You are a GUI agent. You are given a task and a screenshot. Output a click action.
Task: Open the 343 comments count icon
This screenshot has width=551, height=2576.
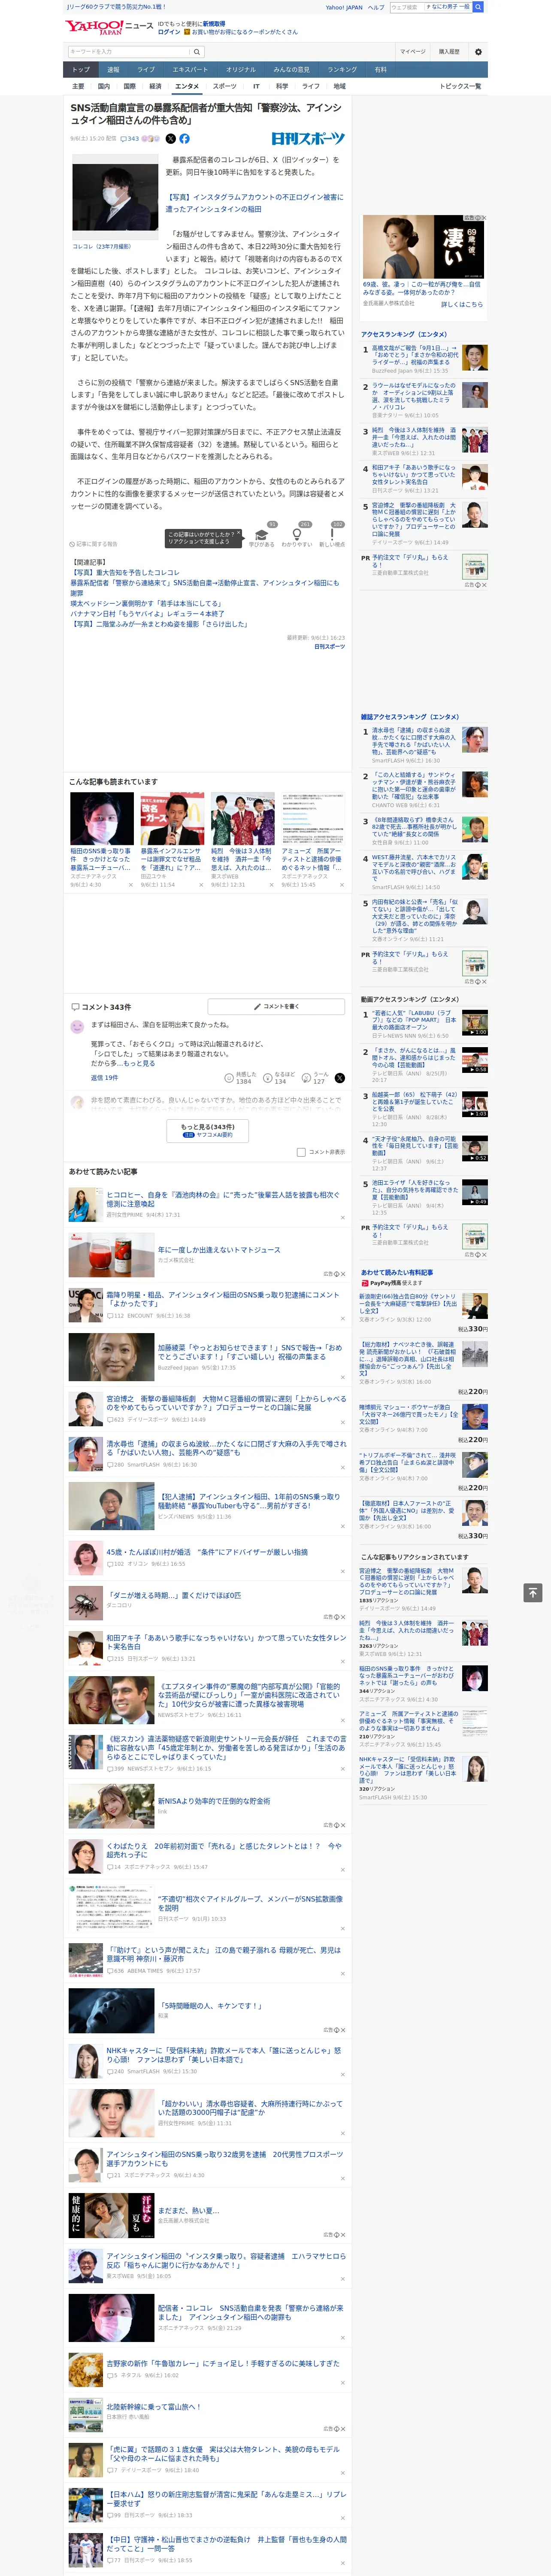click(130, 139)
